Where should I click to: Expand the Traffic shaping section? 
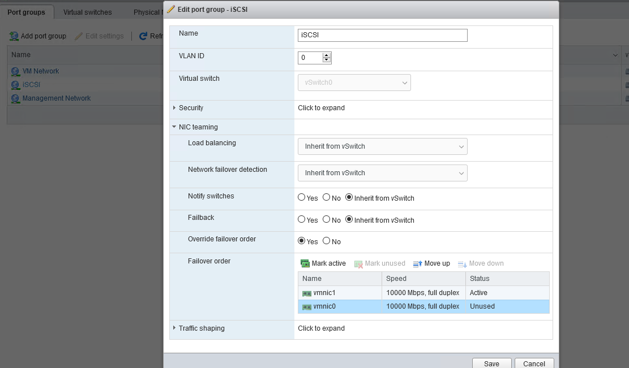coord(174,328)
